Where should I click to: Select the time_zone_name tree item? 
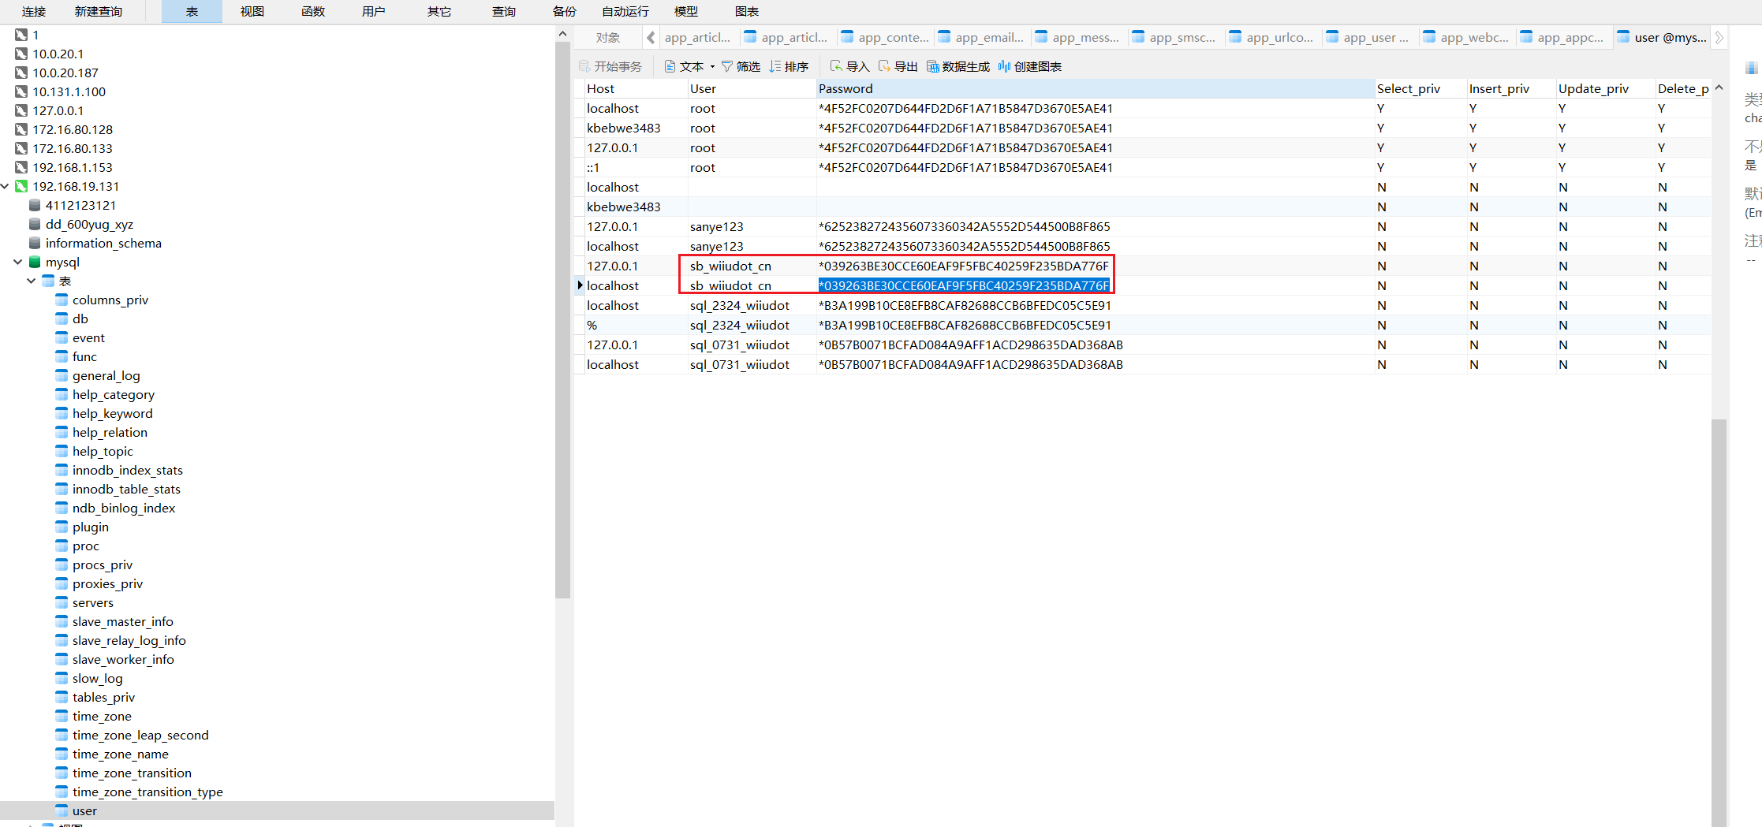[x=120, y=754]
